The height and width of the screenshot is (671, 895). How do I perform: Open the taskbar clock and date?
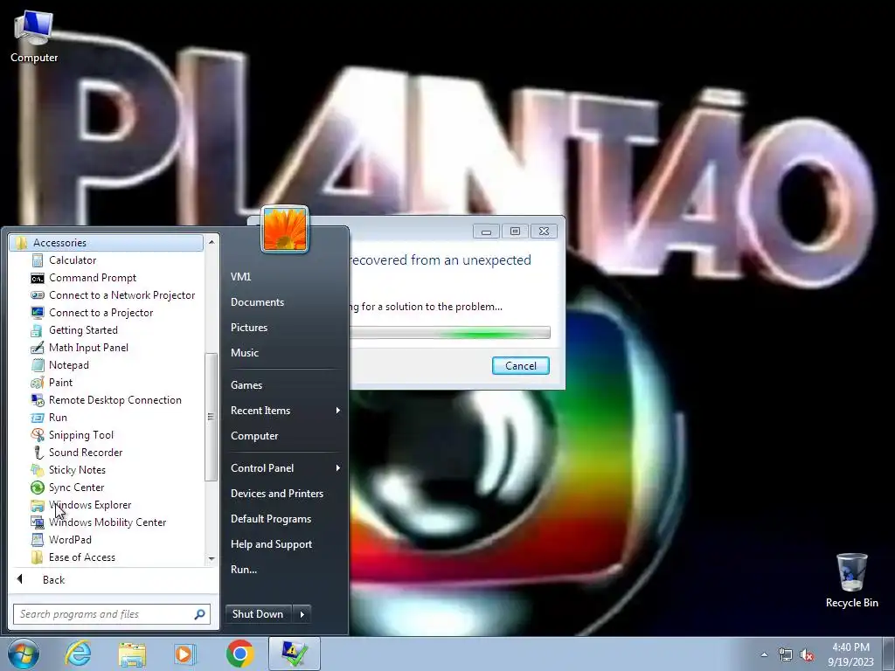(x=850, y=654)
